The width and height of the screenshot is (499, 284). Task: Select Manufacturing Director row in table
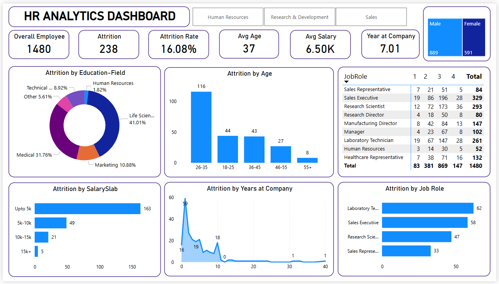tap(413, 123)
